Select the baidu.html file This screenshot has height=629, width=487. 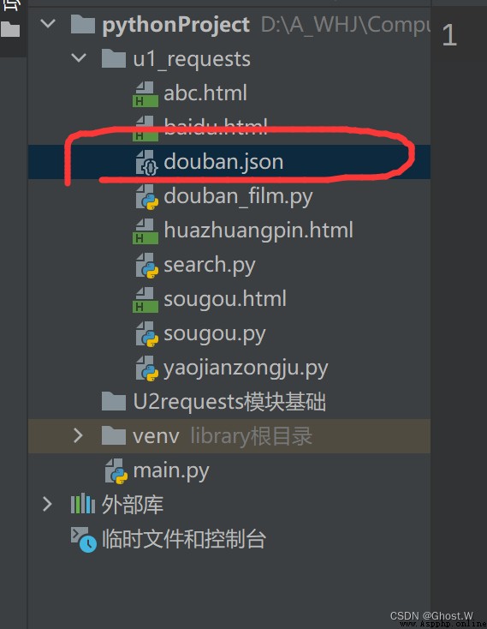216,127
